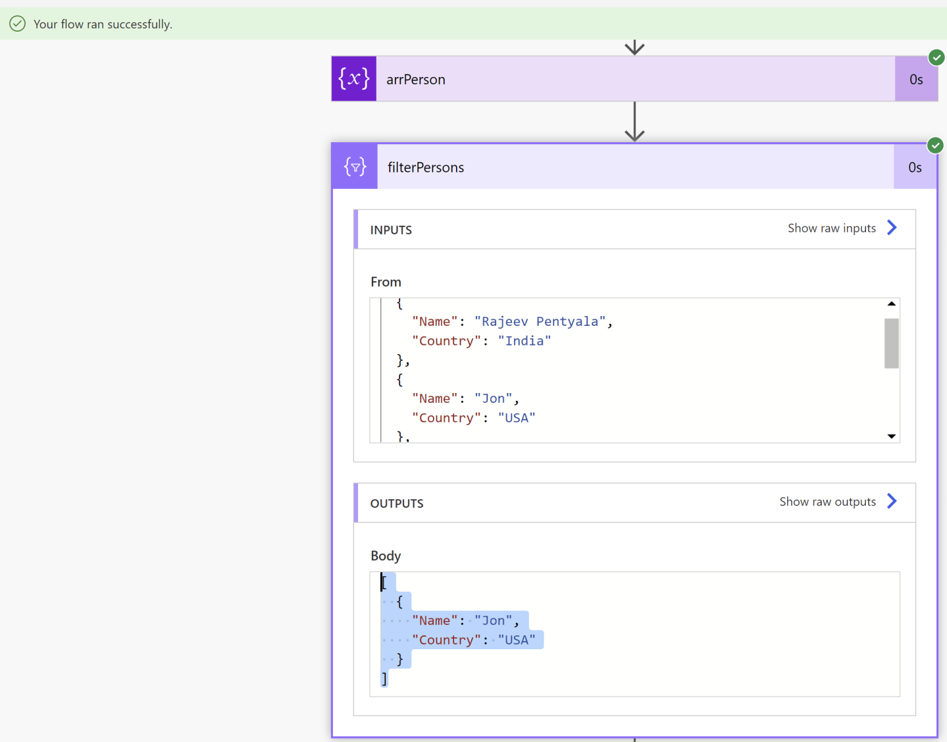Screen dimensions: 947x742
Task: Click the chevron icon beside Show raw outputs
Action: 892,501
